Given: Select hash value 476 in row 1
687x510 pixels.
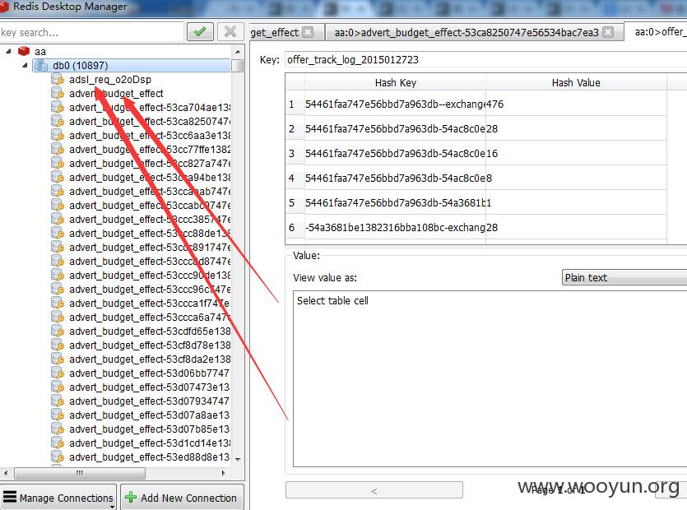Looking at the screenshot, I should [576, 104].
